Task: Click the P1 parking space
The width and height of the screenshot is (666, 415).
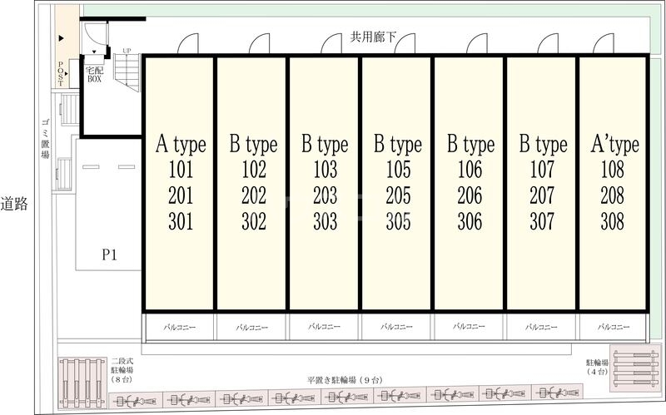Action: pyautogui.click(x=109, y=255)
